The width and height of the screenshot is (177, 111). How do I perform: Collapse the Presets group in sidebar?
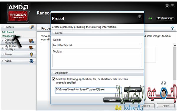pos(3,27)
